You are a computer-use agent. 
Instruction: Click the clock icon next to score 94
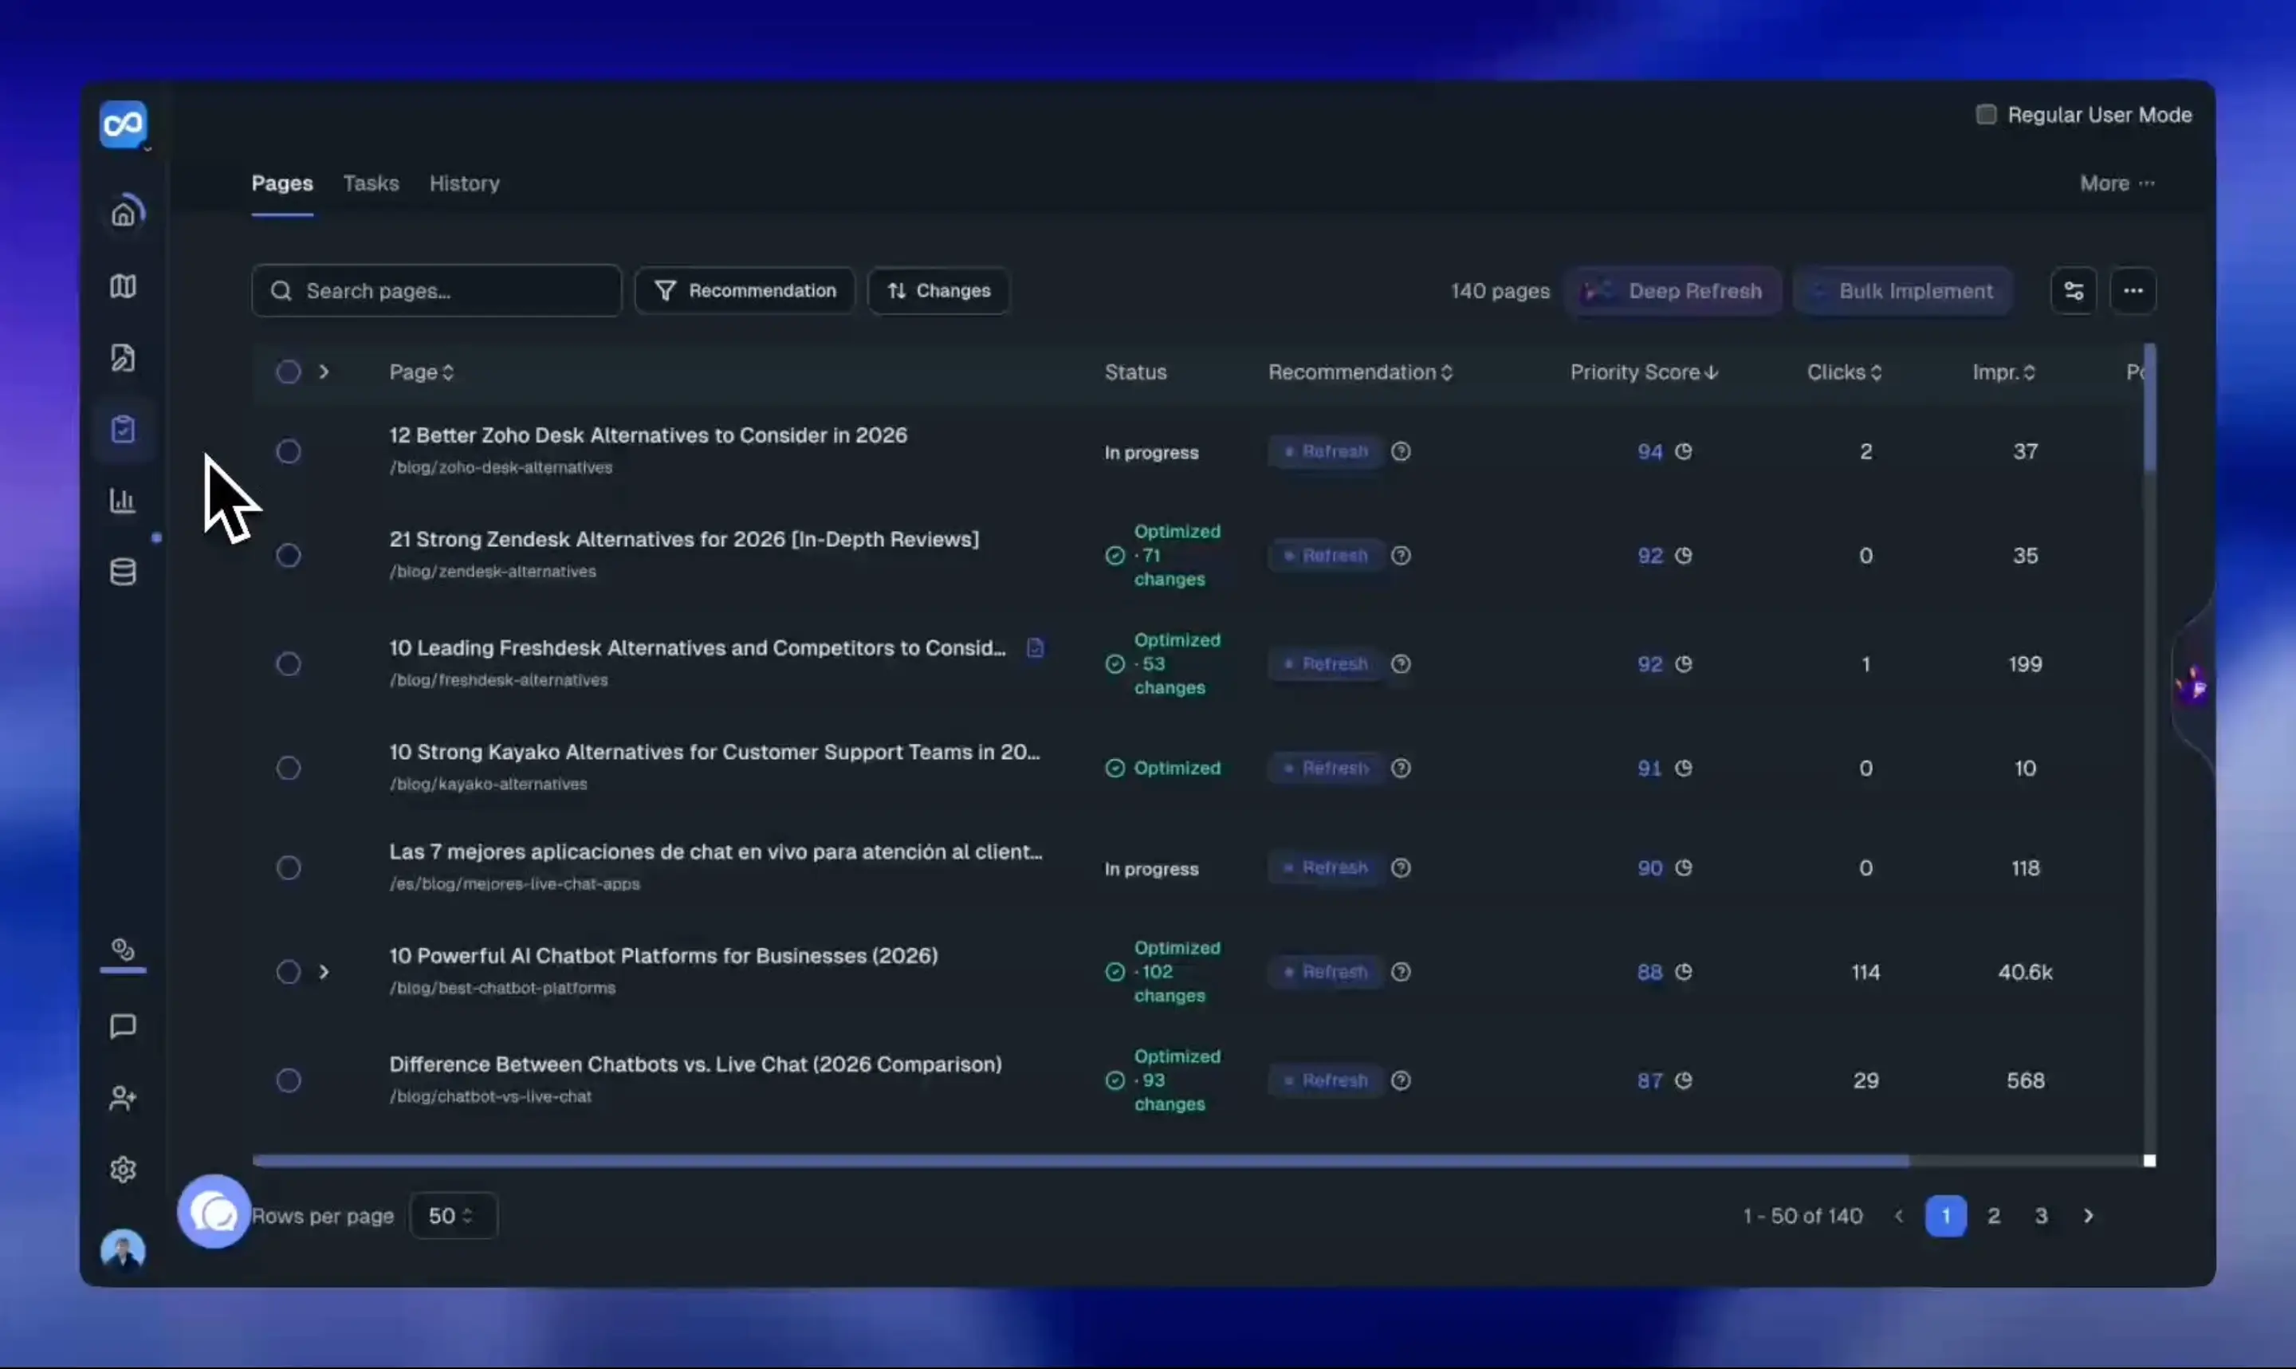1684,451
